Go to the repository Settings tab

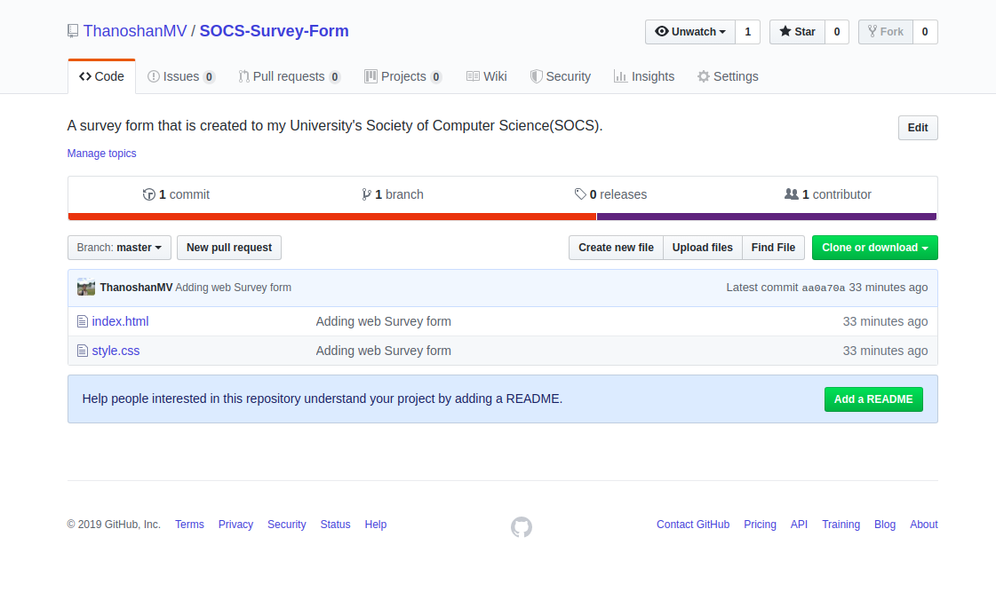click(728, 76)
